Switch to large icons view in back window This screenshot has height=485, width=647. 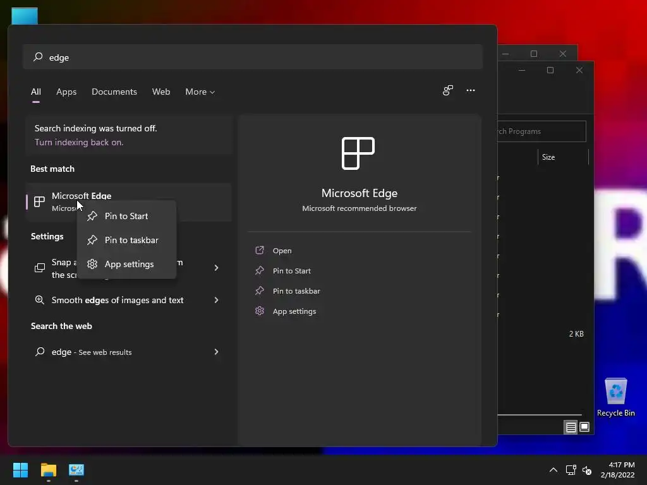[x=584, y=427]
